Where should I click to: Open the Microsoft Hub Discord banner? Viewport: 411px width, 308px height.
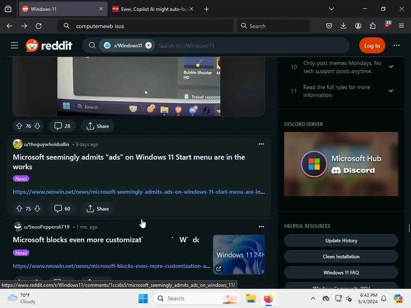pos(341,164)
